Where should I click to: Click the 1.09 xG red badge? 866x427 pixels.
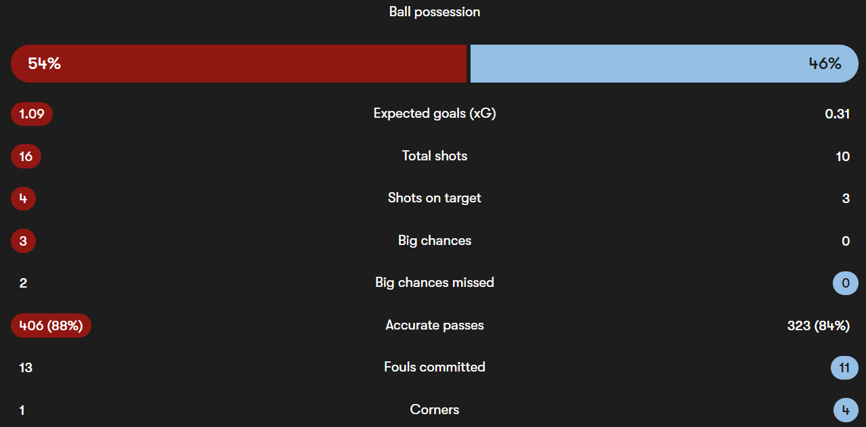(32, 114)
